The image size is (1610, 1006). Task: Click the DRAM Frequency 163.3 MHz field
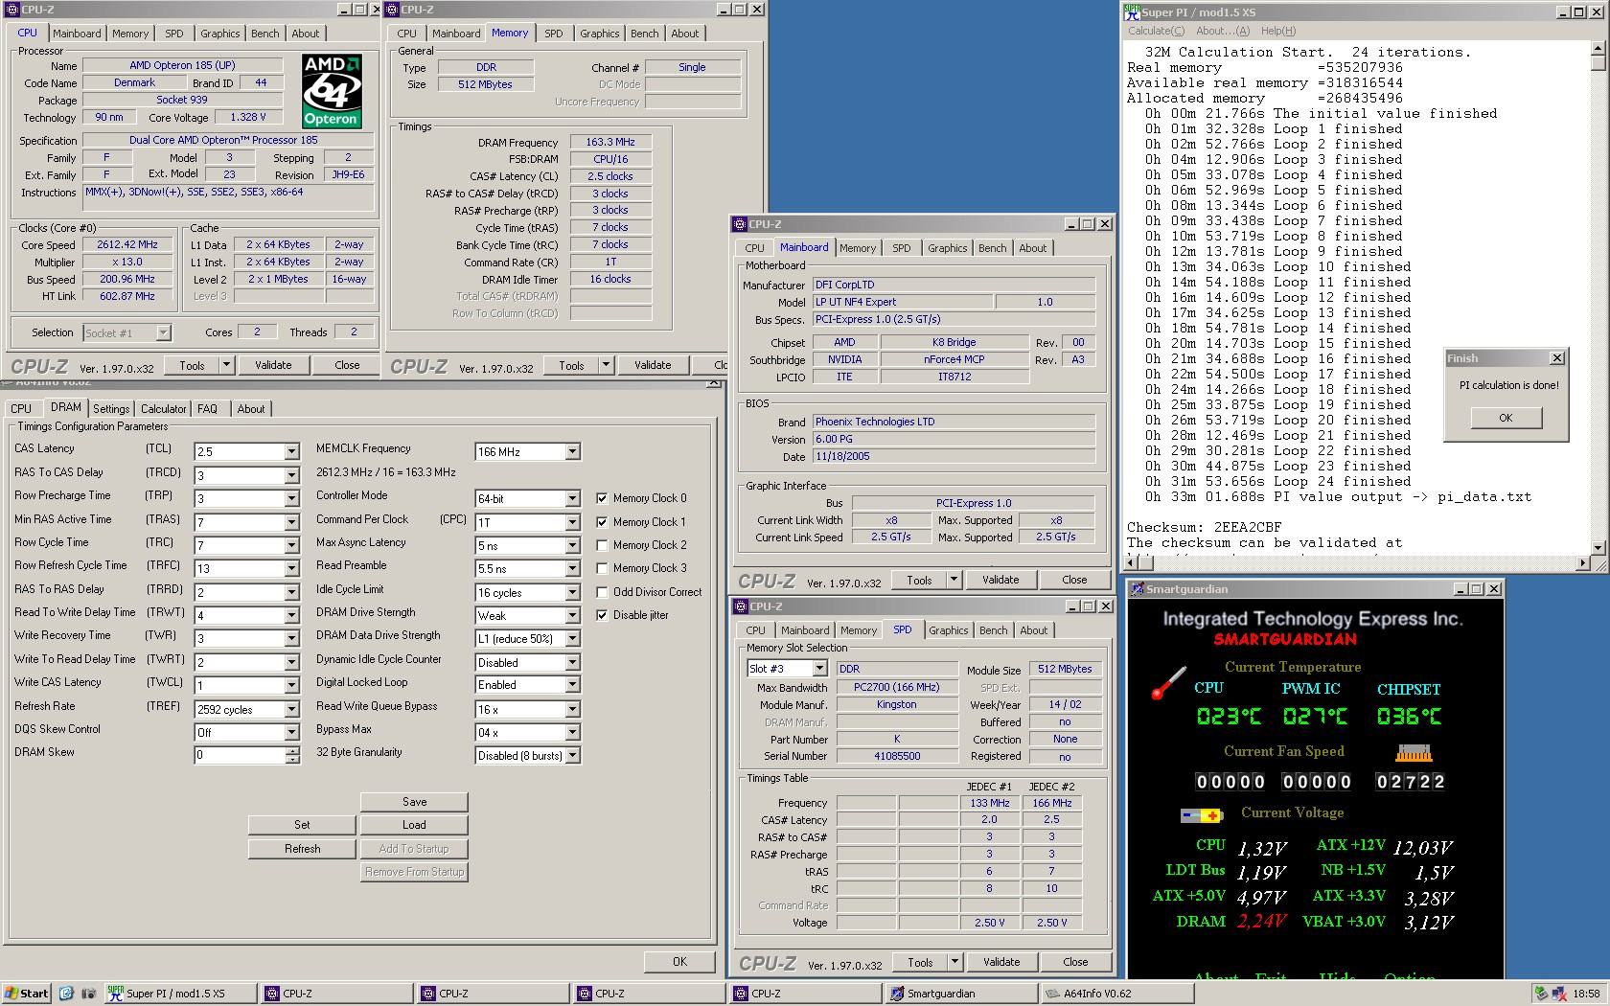pos(610,142)
